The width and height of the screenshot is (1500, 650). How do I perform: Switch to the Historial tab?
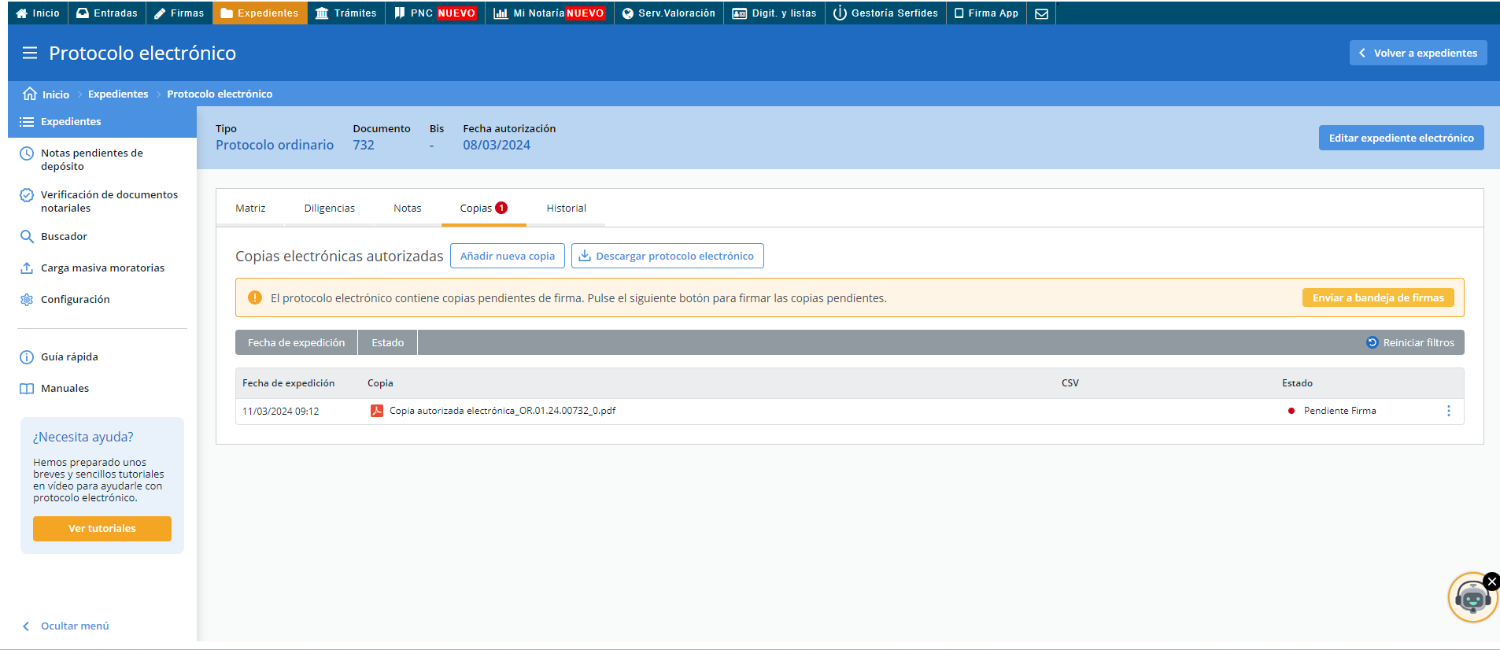(566, 208)
